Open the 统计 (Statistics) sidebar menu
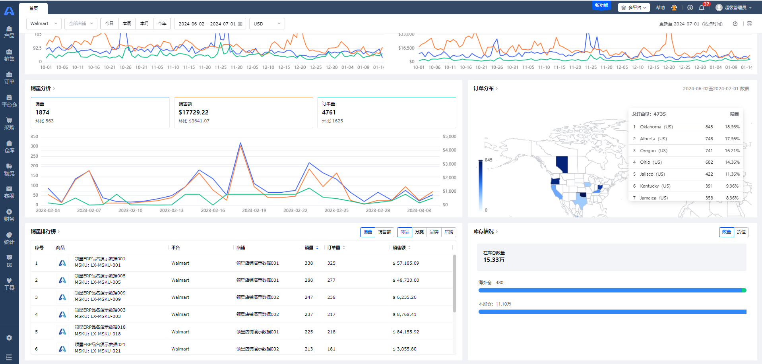The width and height of the screenshot is (762, 364). pos(9,238)
